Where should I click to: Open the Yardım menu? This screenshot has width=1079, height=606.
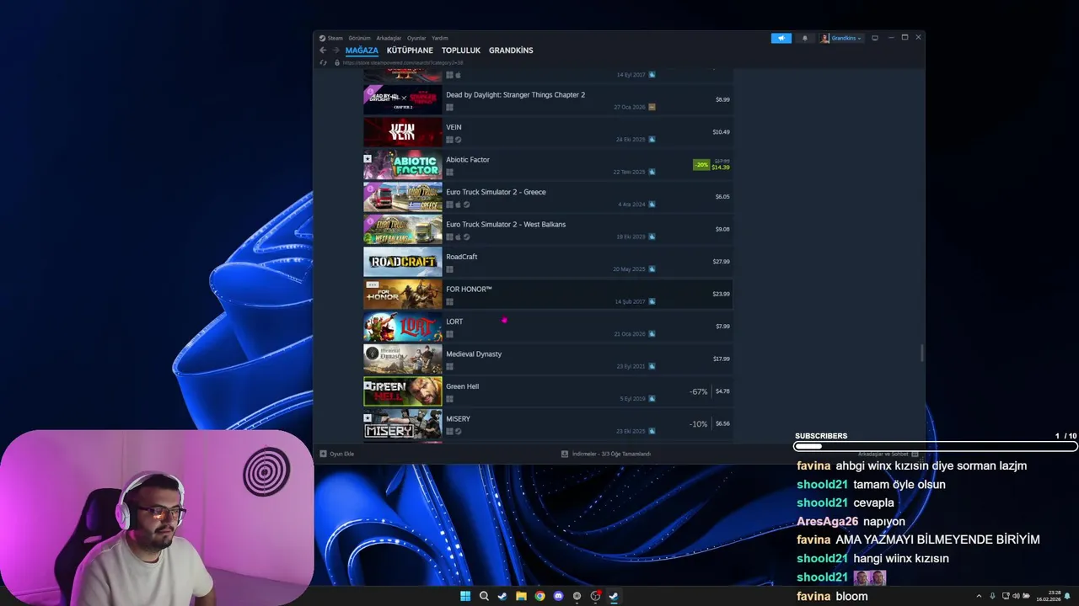tap(440, 38)
